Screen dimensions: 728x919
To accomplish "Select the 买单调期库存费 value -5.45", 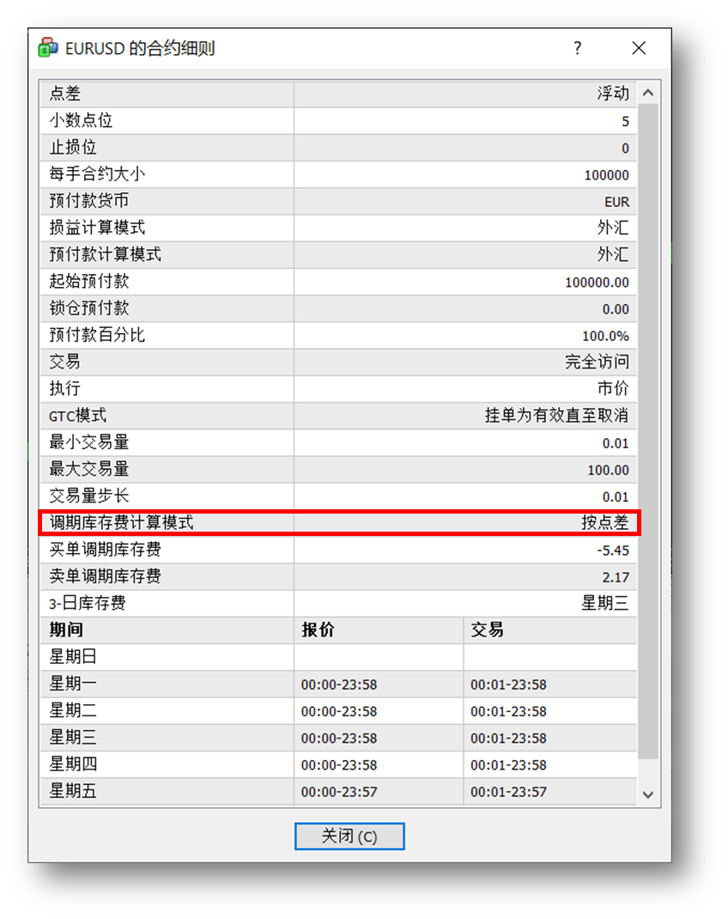I will pyautogui.click(x=611, y=549).
